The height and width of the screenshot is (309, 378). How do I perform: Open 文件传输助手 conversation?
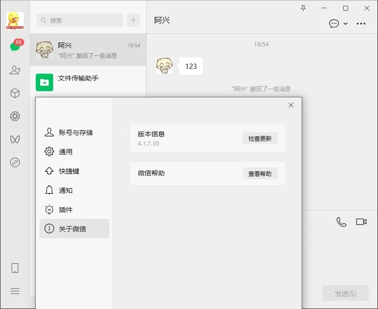pyautogui.click(x=88, y=82)
